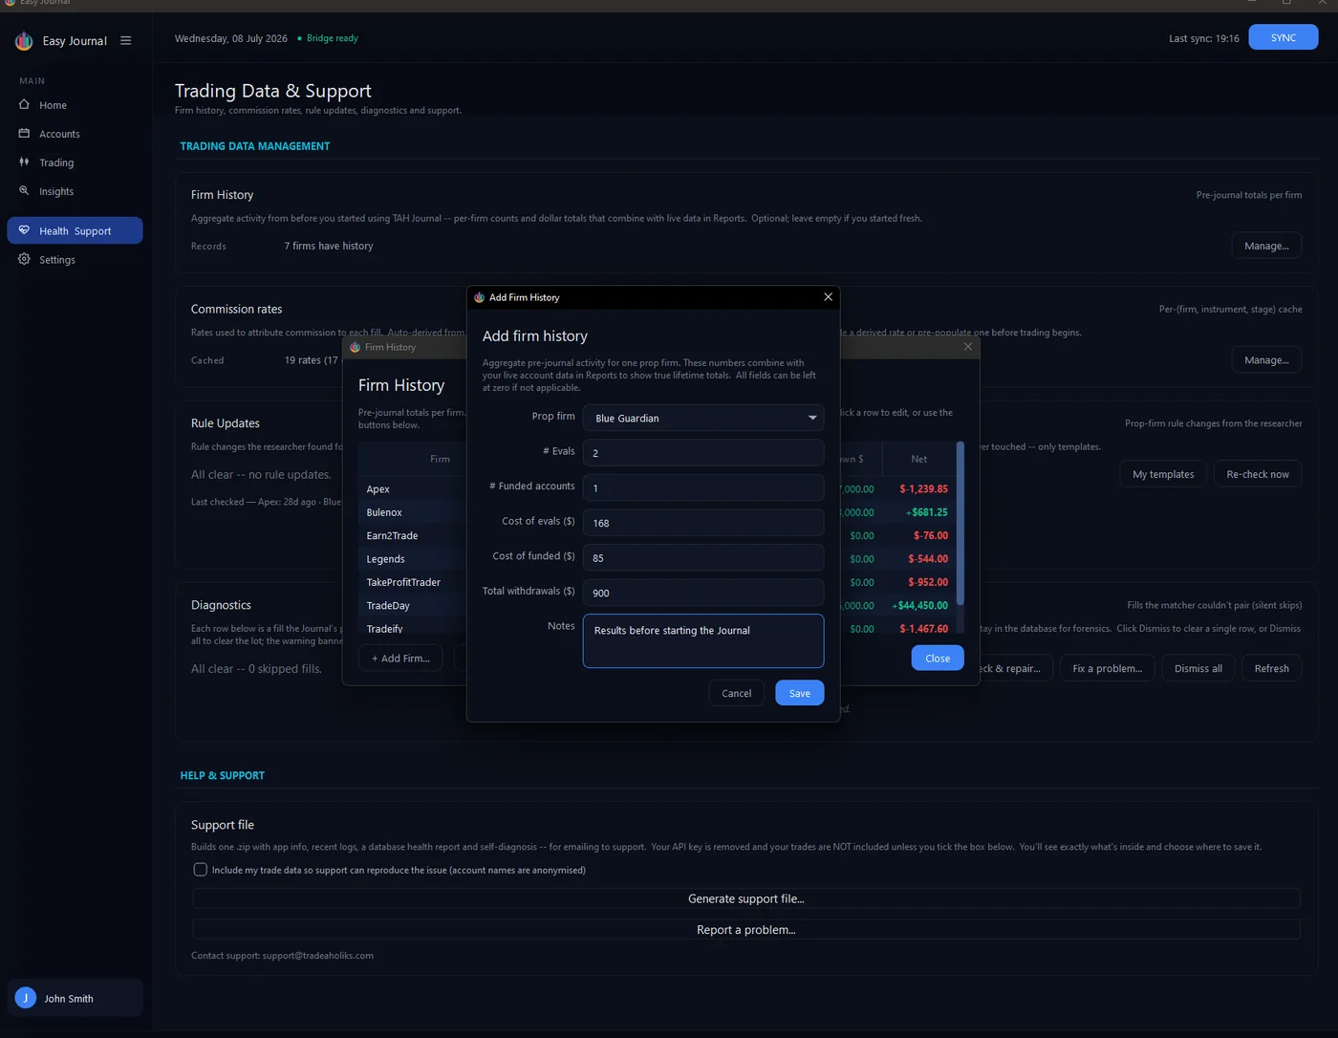Close the Add Firm History dialog with X

(x=828, y=297)
